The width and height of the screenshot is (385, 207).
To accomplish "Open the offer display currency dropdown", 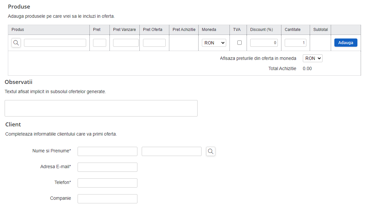I will click(312, 58).
